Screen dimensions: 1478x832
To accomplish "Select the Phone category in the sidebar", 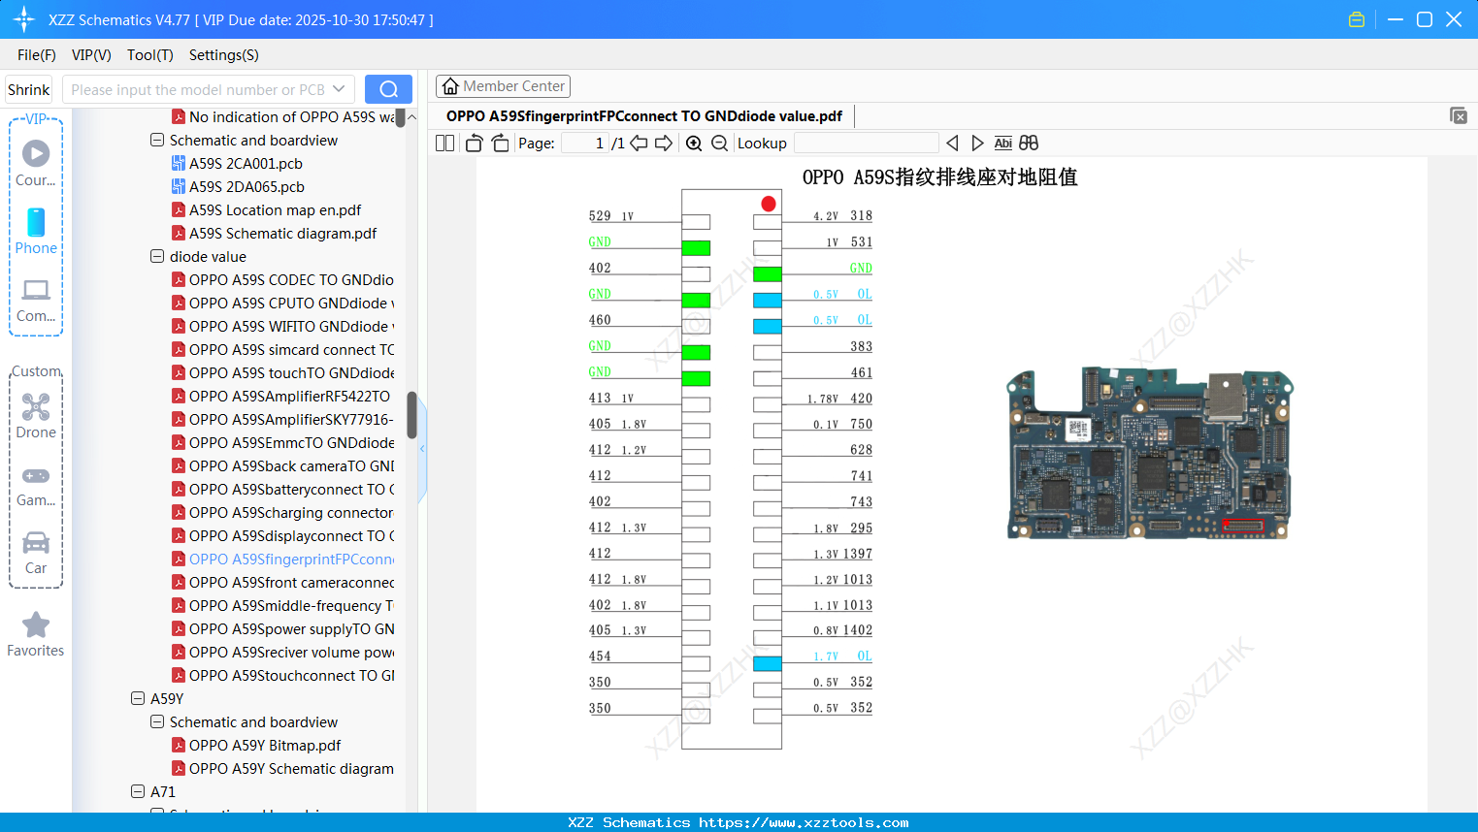I will tap(35, 233).
